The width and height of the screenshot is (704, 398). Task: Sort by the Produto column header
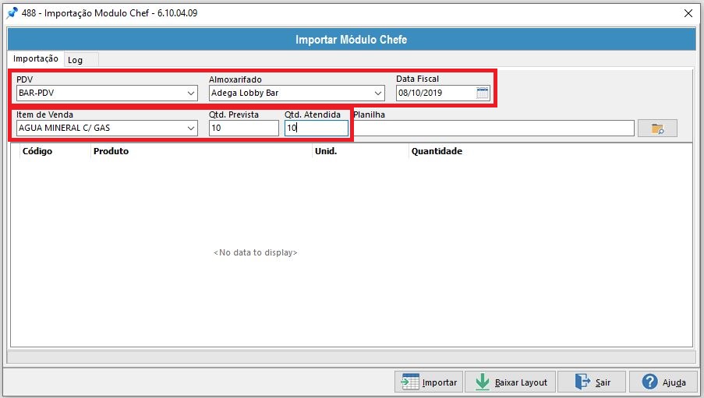[201, 151]
